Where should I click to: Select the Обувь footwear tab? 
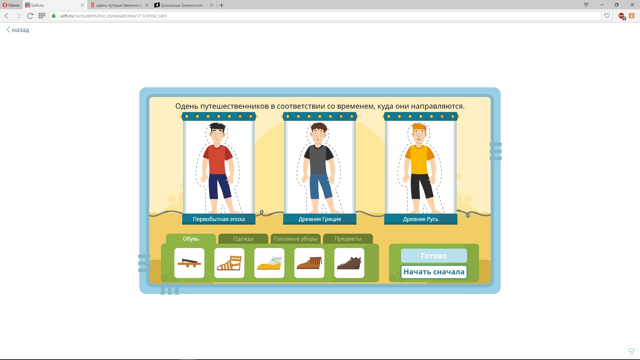191,239
